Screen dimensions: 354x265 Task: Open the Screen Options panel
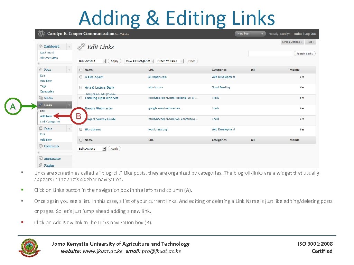(x=291, y=42)
